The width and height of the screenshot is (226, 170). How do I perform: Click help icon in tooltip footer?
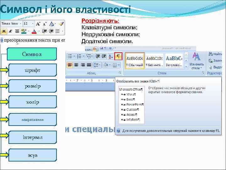(118, 131)
